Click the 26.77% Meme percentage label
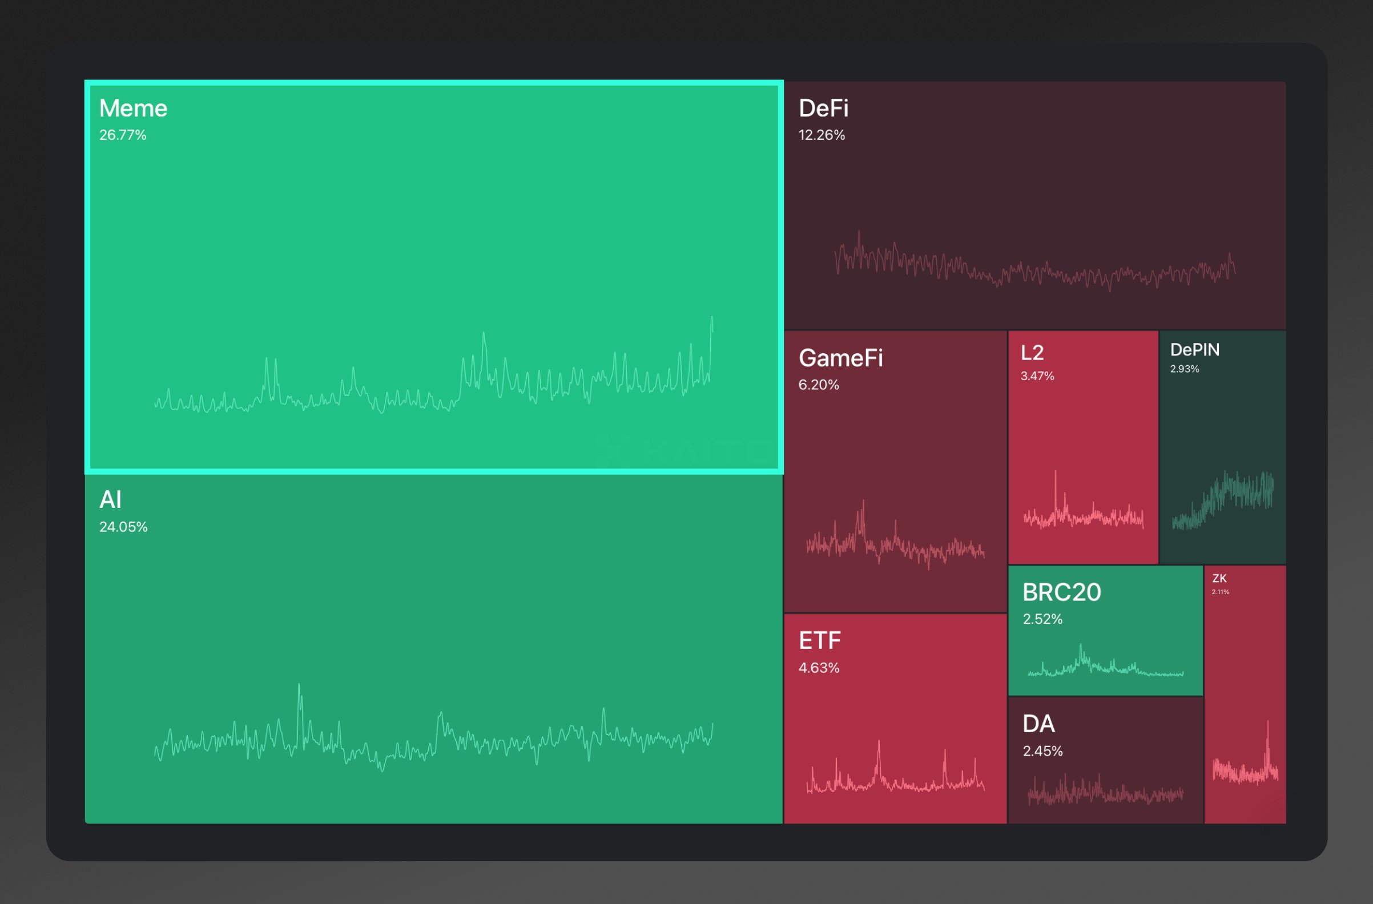Viewport: 1373px width, 904px height. pos(123,135)
